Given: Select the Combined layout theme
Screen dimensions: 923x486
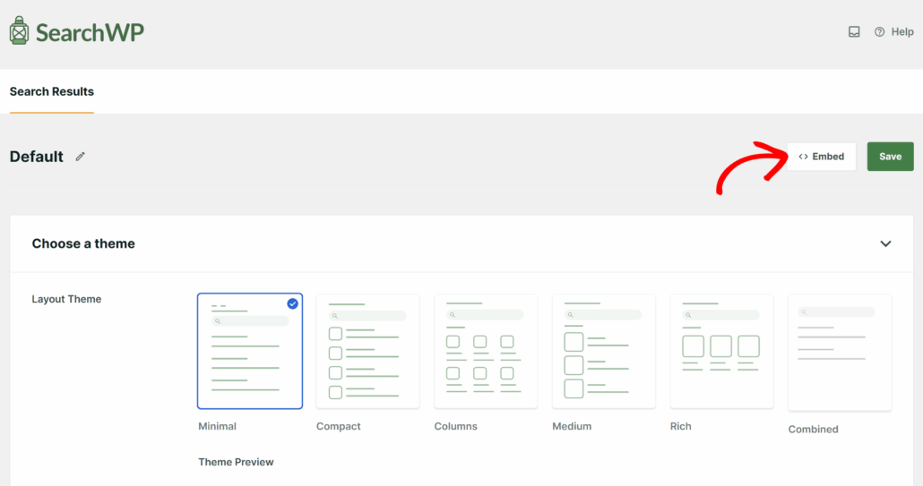Looking at the screenshot, I should (840, 353).
